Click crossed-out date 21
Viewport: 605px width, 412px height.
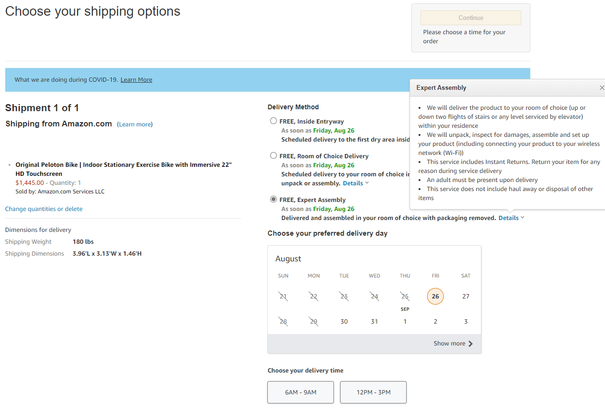coord(283,297)
